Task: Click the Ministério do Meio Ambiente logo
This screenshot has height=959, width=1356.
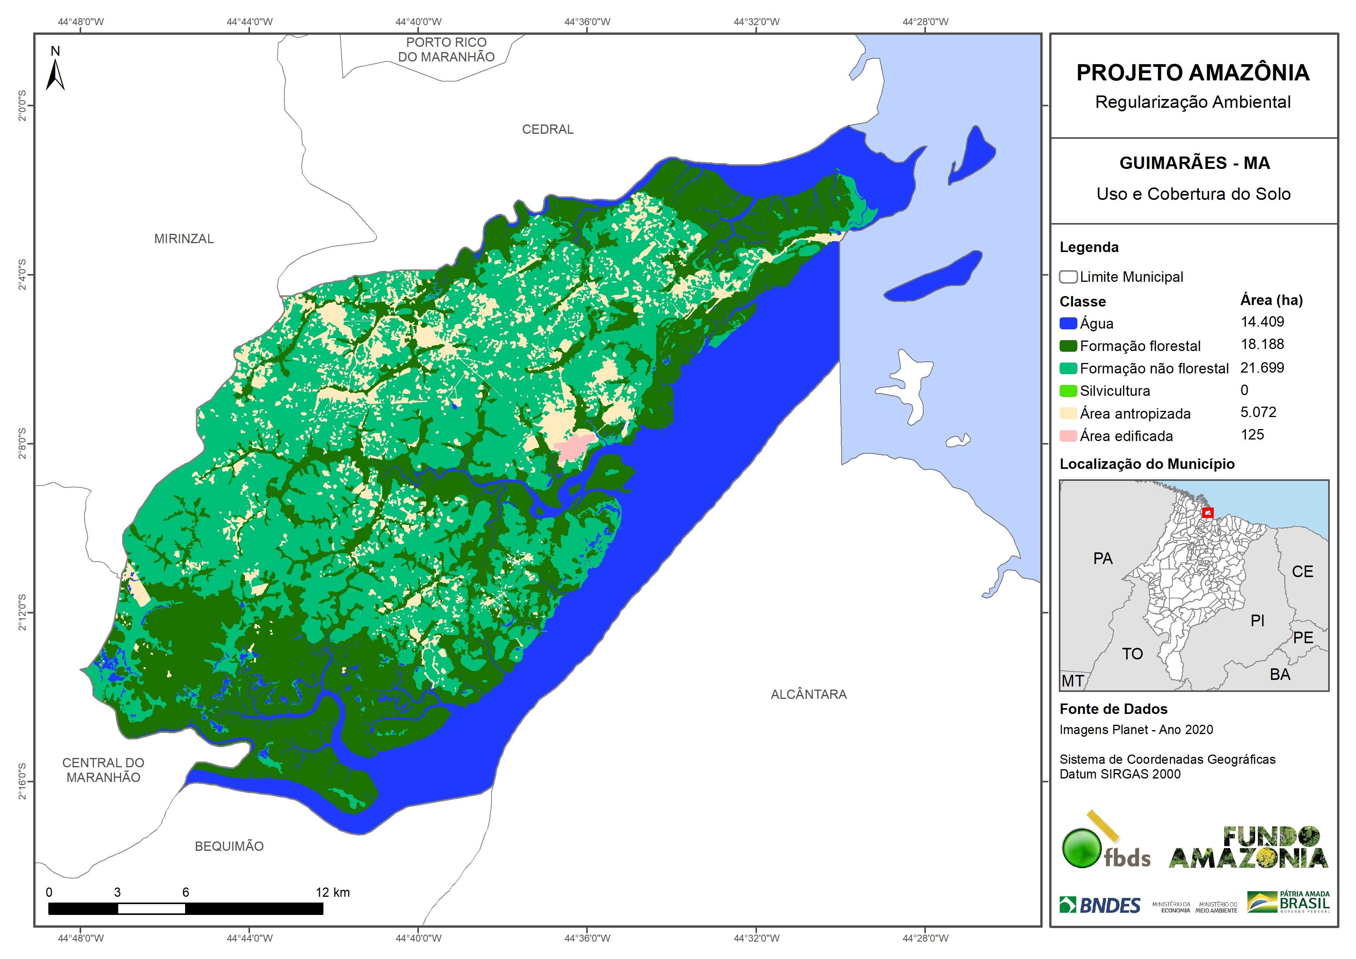Action: (x=1216, y=907)
